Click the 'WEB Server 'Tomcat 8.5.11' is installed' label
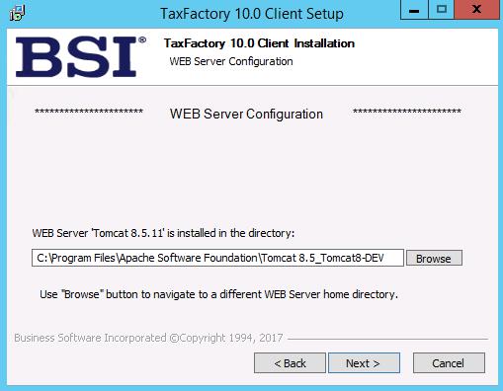This screenshot has height=391, width=503. pyautogui.click(x=163, y=233)
